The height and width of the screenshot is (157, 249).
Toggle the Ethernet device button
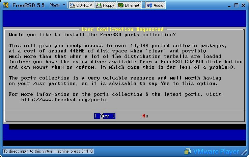[x=129, y=5]
